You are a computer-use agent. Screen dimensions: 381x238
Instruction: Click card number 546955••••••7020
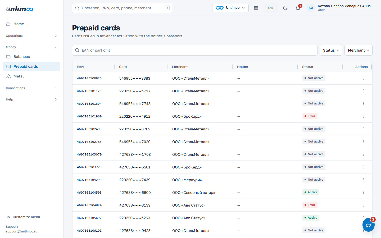[x=135, y=142]
